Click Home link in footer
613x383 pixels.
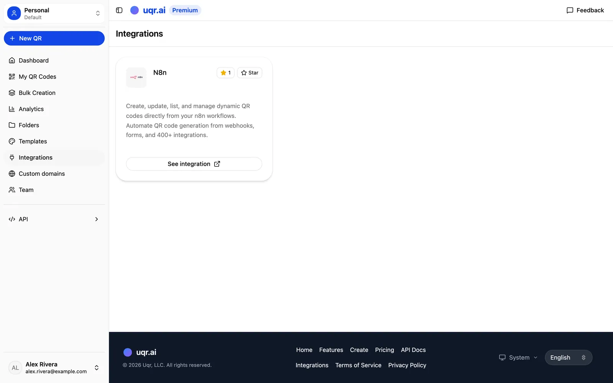pyautogui.click(x=304, y=350)
